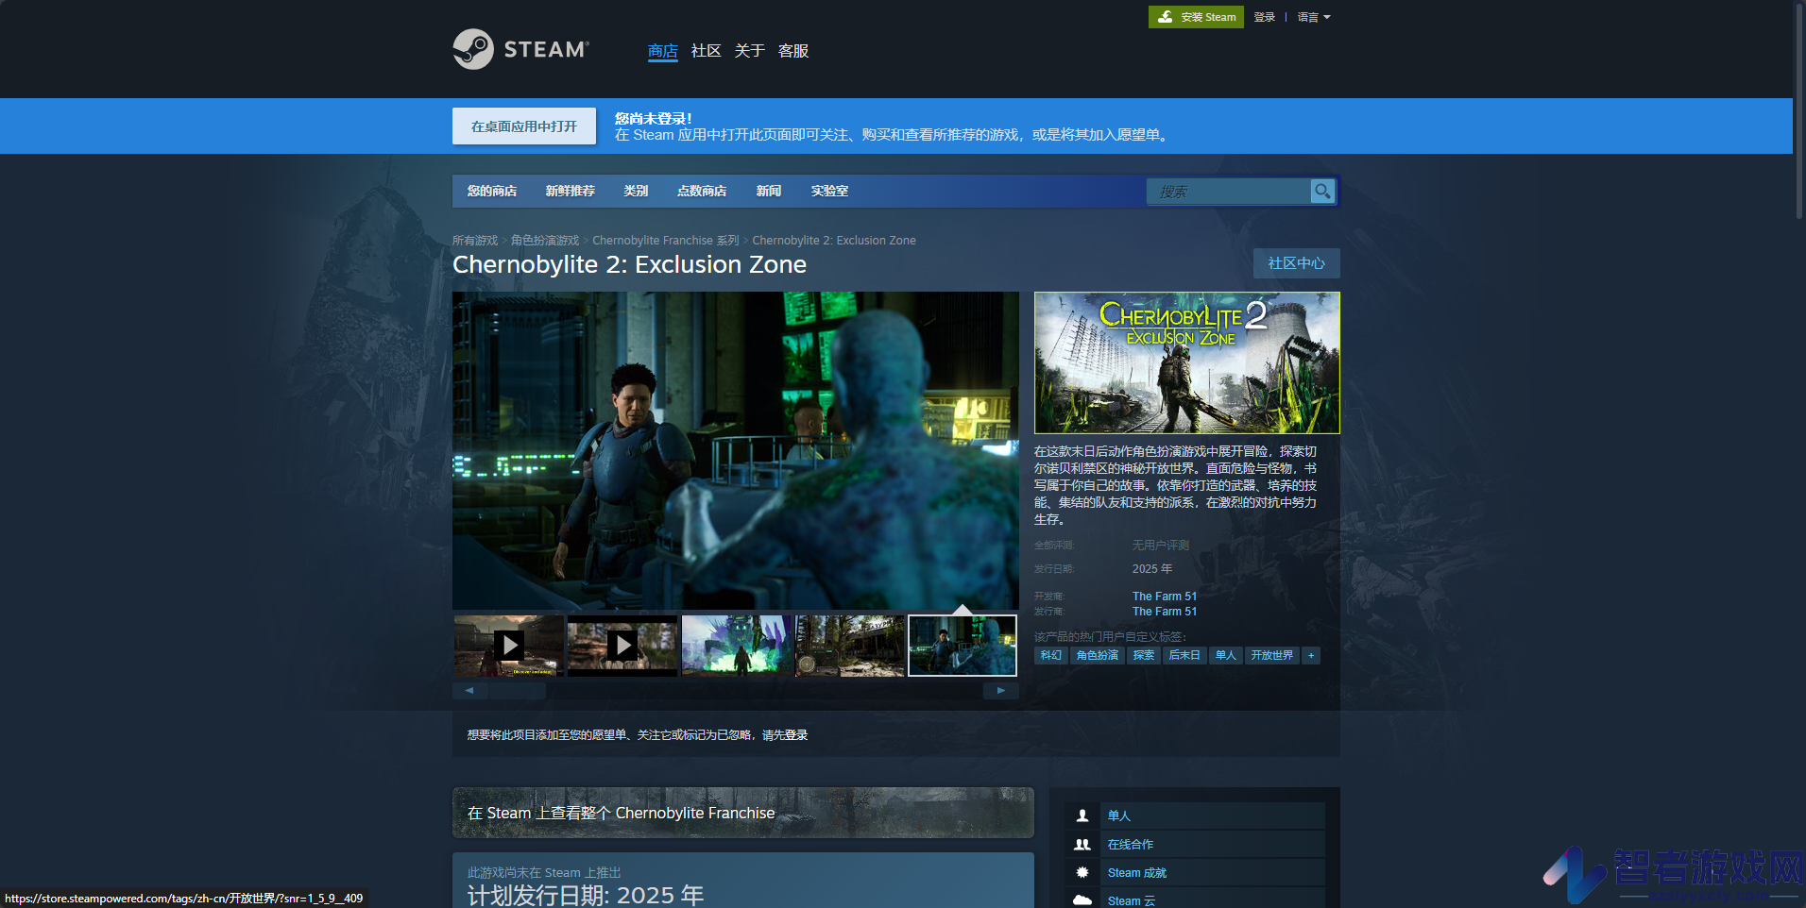Click the 探索 tag
The height and width of the screenshot is (908, 1806).
pos(1144,655)
